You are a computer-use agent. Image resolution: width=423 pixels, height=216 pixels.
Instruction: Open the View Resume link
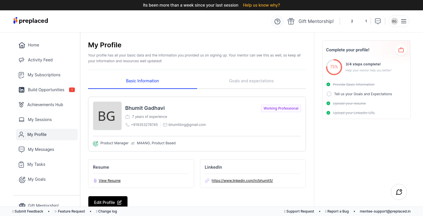pos(110,181)
